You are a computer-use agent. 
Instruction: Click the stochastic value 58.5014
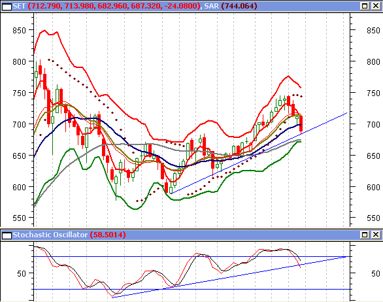pos(108,235)
